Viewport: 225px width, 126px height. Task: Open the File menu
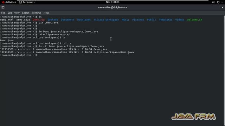pos(3,13)
